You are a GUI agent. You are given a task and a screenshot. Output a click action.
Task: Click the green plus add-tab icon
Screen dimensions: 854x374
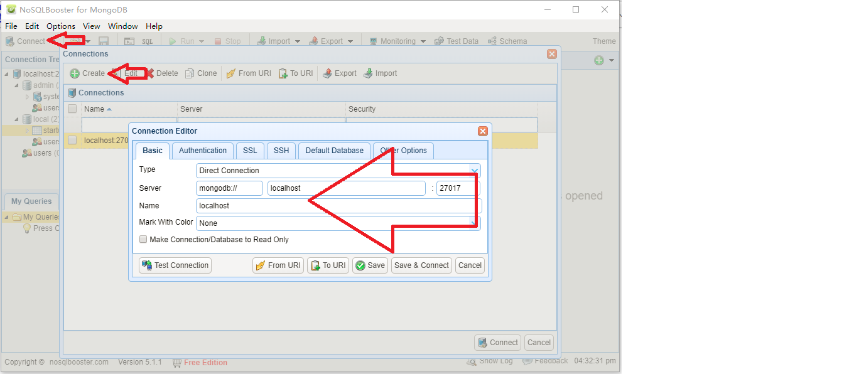[599, 60]
